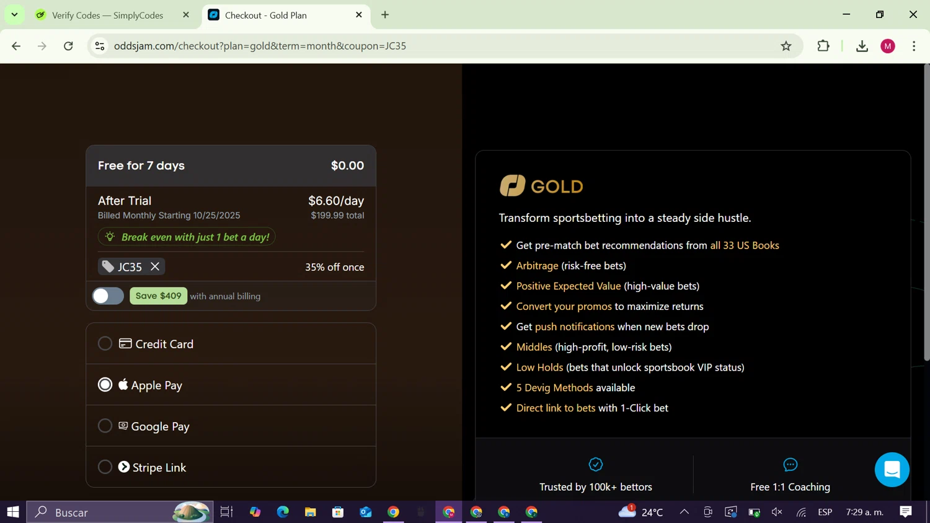The height and width of the screenshot is (523, 930).
Task: Click the lightbulb break-even icon
Action: click(x=110, y=237)
